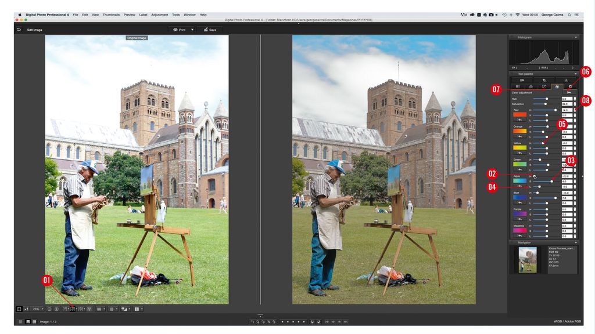Select the single image view icon bottom left

65,308
